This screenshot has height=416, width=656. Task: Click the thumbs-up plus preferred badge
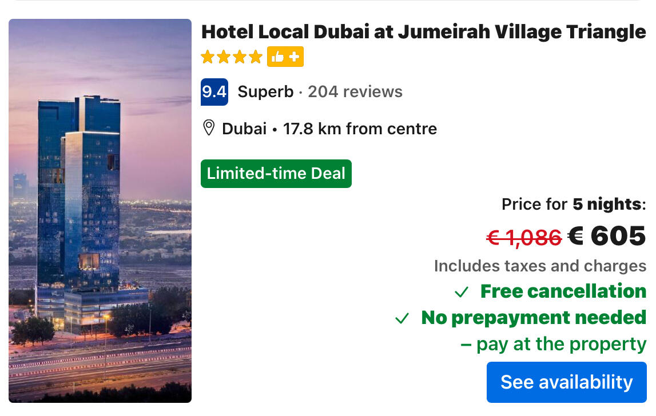click(x=285, y=57)
